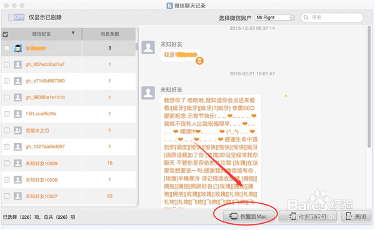The image size is (375, 230).
Task: Click message count 18 for 未知好友10509
Action: (x=110, y=163)
